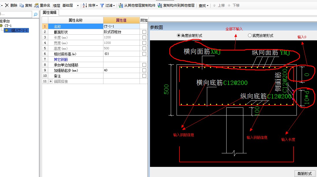
Task: Click the sort A-Z icon
Action: (85, 5)
